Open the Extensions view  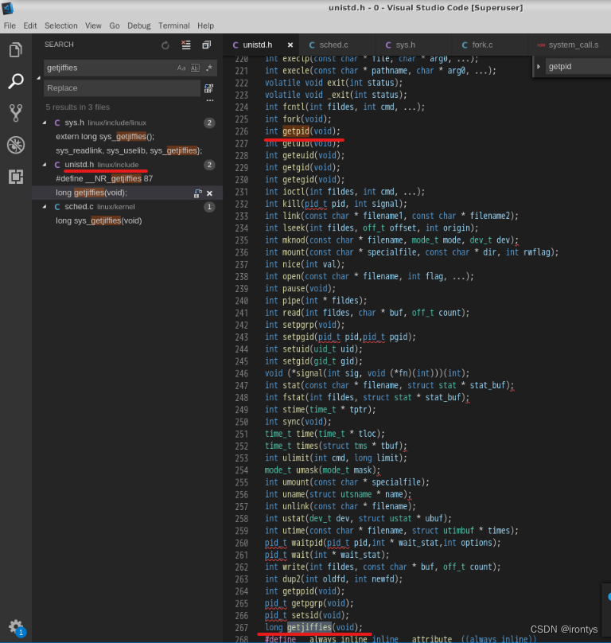[15, 177]
